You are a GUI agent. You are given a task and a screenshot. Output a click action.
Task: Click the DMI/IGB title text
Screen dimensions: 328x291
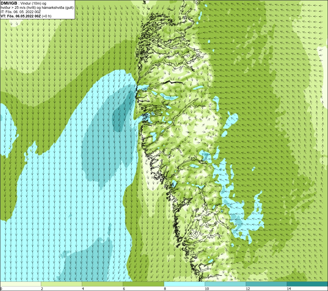[9, 3]
